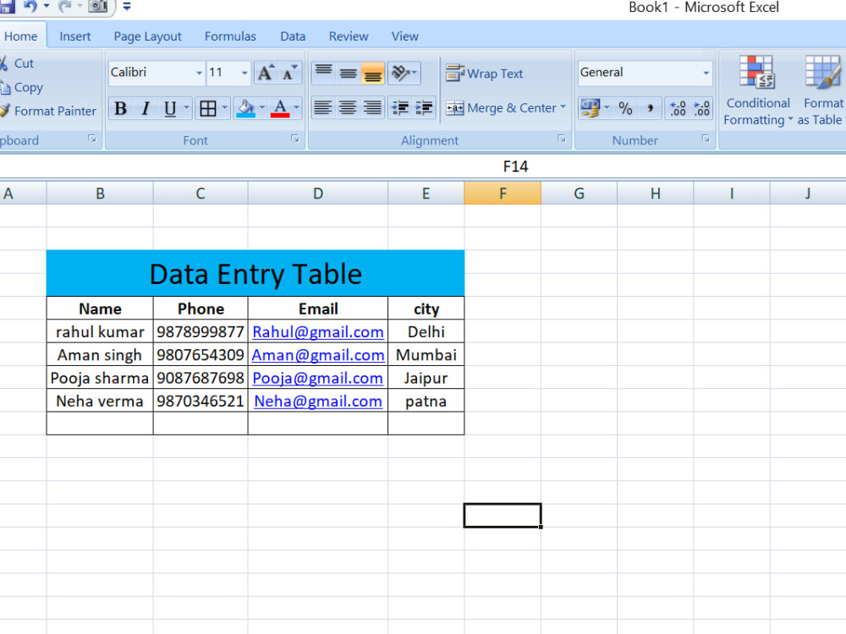Open the Formulas tab
This screenshot has width=846, height=634.
click(230, 36)
